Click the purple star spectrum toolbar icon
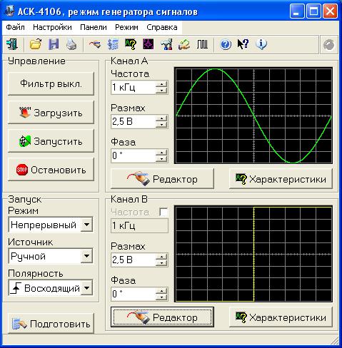Screen dimensions: 342x348 [x=149, y=44]
